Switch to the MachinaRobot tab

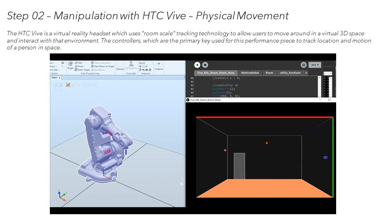[x=250, y=73]
